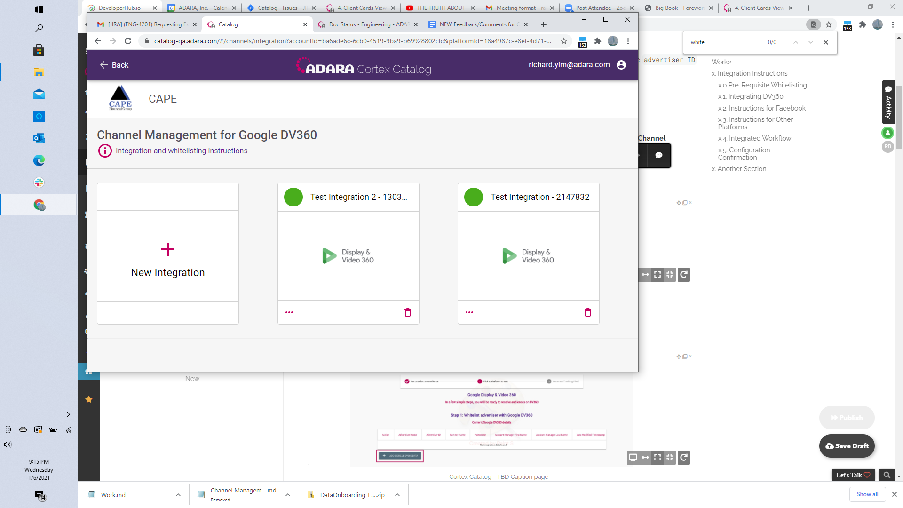Open Windows Start menu
Screen dimensions: 903x508
(x=39, y=9)
